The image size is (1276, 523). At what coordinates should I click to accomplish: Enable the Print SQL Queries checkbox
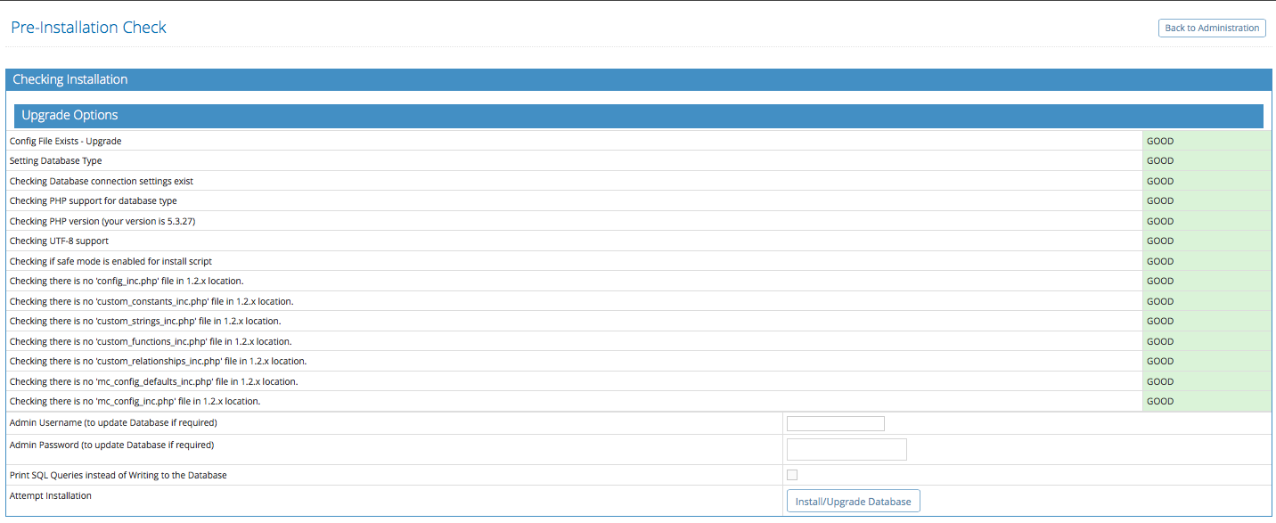click(x=792, y=475)
